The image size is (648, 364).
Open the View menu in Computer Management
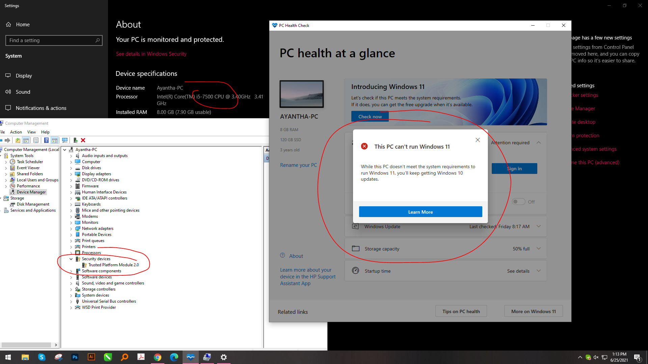click(31, 132)
